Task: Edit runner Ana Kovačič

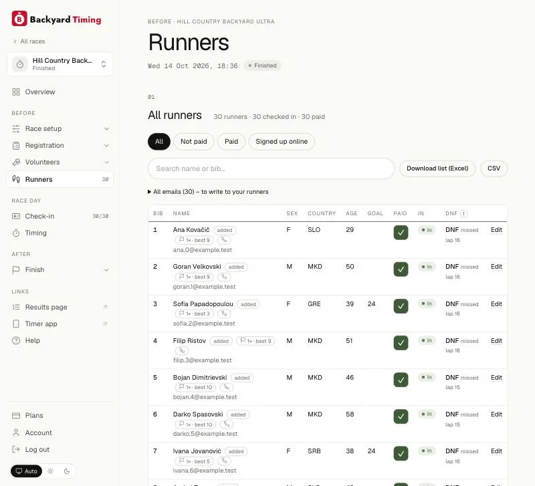Action: pyautogui.click(x=496, y=230)
